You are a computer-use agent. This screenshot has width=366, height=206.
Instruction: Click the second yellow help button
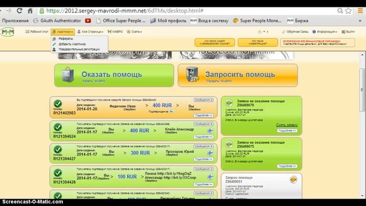tap(258, 42)
